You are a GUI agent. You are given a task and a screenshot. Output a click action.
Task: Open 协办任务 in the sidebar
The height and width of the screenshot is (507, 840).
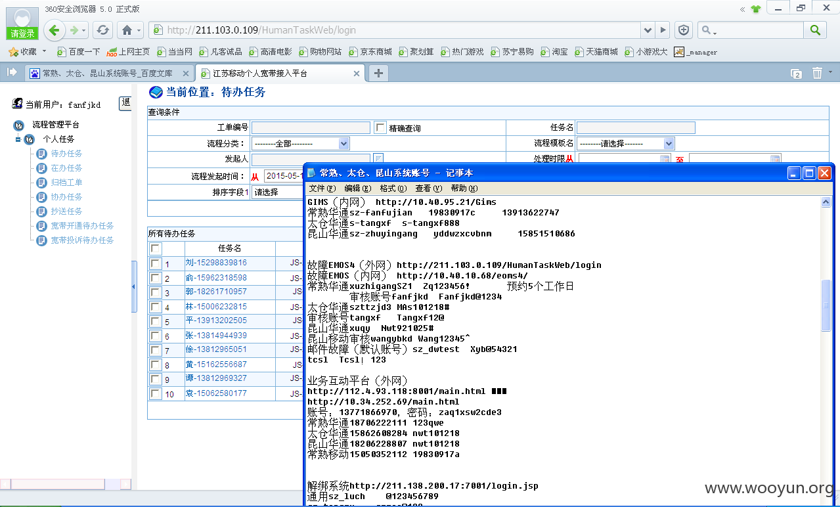pos(66,197)
